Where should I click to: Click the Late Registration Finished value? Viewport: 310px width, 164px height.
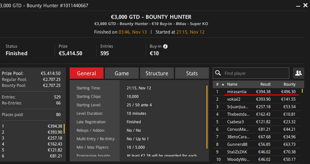[x=134, y=122]
